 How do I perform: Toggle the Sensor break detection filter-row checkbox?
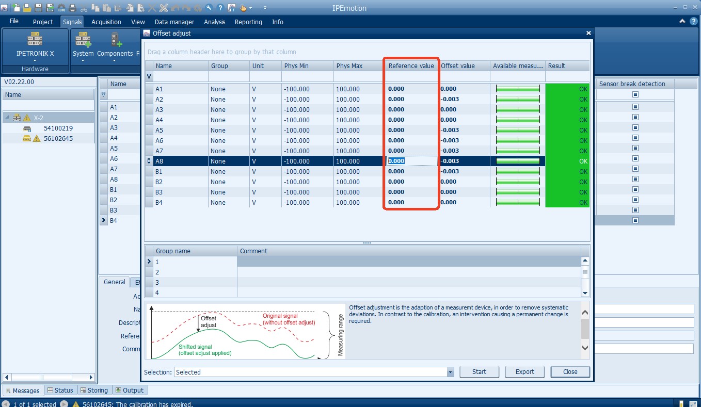[635, 94]
